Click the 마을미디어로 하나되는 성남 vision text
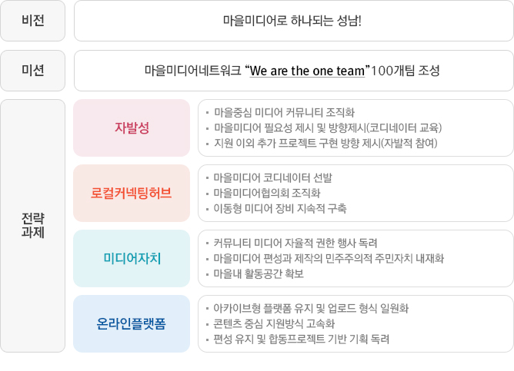The height and width of the screenshot is (371, 514). coord(292,21)
